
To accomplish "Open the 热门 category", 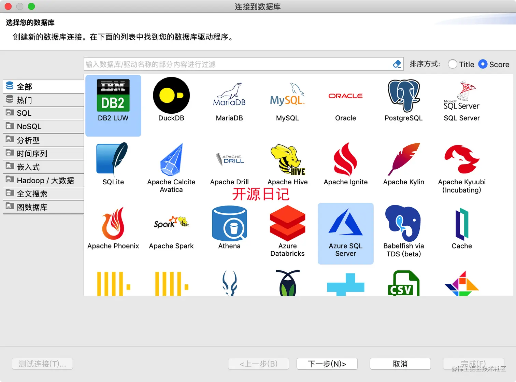I will tap(44, 100).
